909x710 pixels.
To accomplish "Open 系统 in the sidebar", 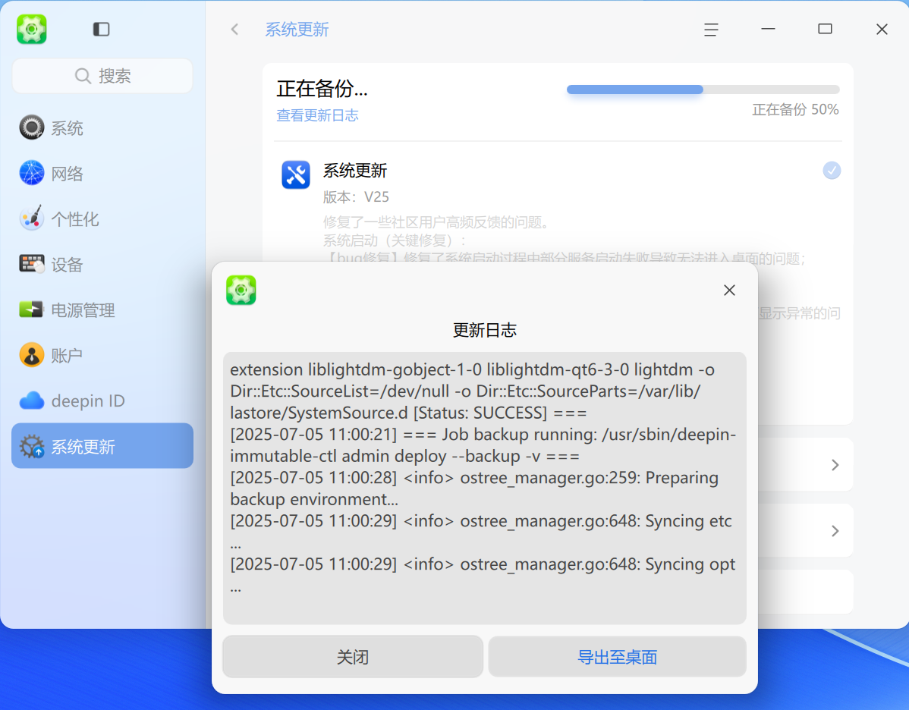I will point(102,127).
